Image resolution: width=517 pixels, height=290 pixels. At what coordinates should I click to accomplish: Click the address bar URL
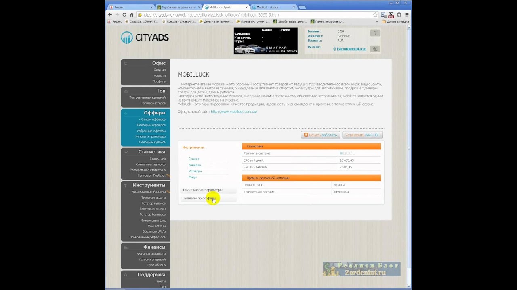pyautogui.click(x=210, y=15)
